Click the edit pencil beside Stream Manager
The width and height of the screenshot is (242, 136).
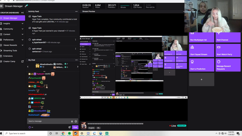point(26,6)
